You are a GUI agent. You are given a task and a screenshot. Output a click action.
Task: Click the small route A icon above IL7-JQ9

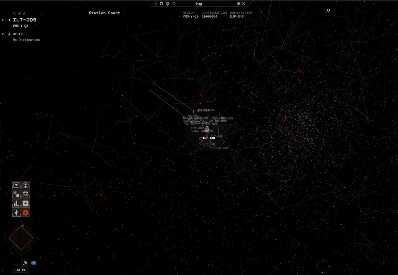pos(24,14)
